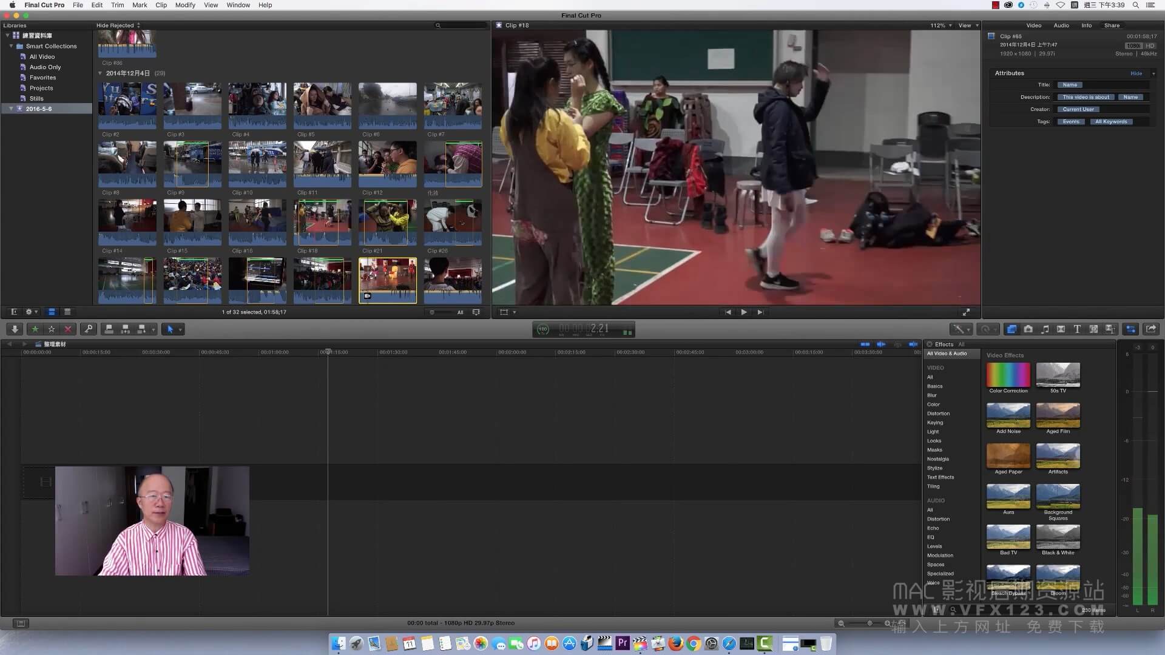Viewport: 1165px width, 655px height.
Task: Toggle the background tasks indicator
Action: 543,329
